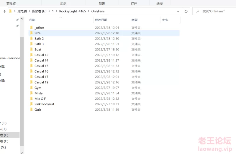Open the address bar history dropdown
236x154 pixels.
coord(178,11)
